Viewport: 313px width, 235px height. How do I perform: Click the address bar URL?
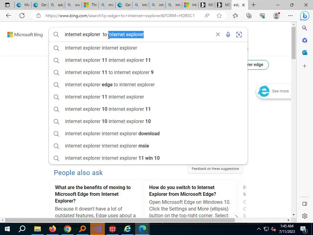[x=120, y=16]
